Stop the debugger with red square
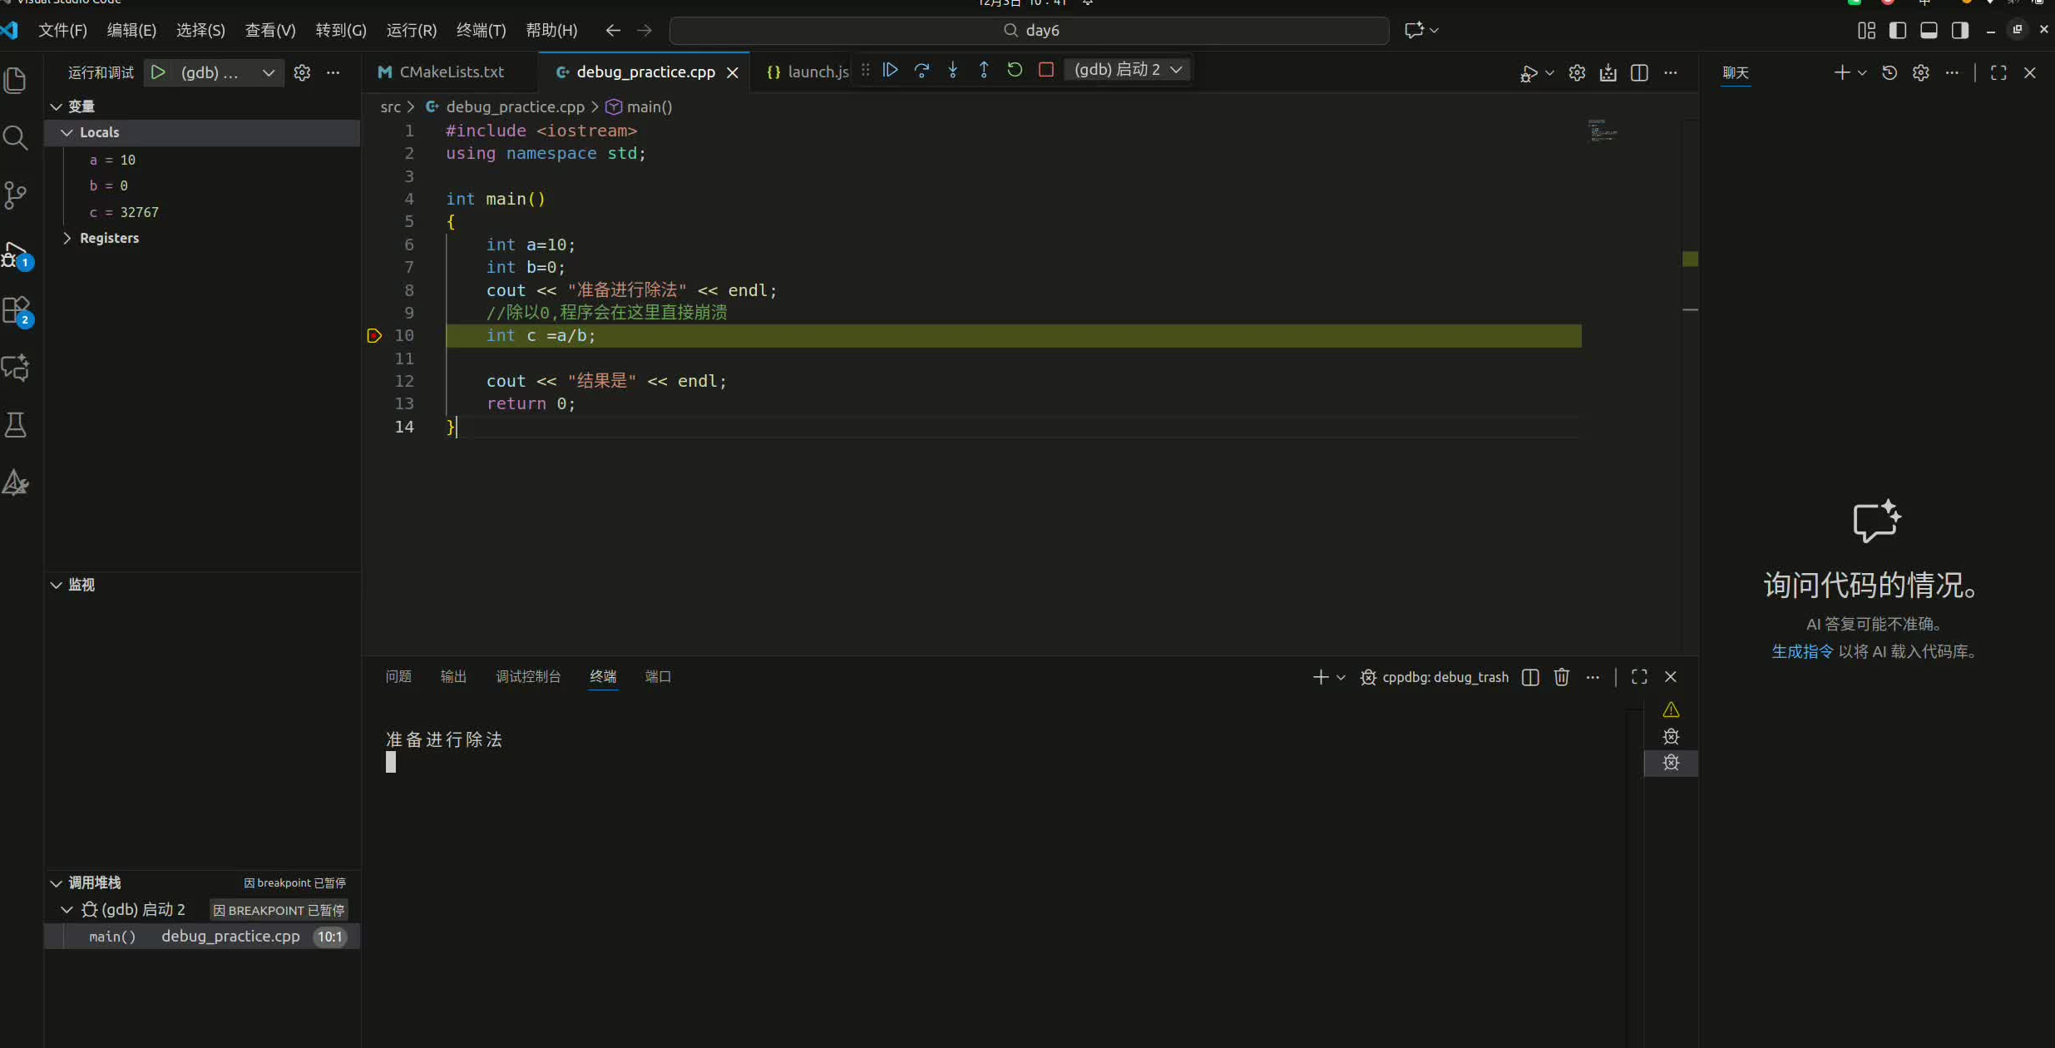Viewport: 2055px width, 1048px height. (x=1046, y=70)
